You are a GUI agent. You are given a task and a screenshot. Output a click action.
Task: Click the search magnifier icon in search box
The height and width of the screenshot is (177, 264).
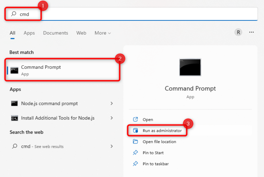14,15
